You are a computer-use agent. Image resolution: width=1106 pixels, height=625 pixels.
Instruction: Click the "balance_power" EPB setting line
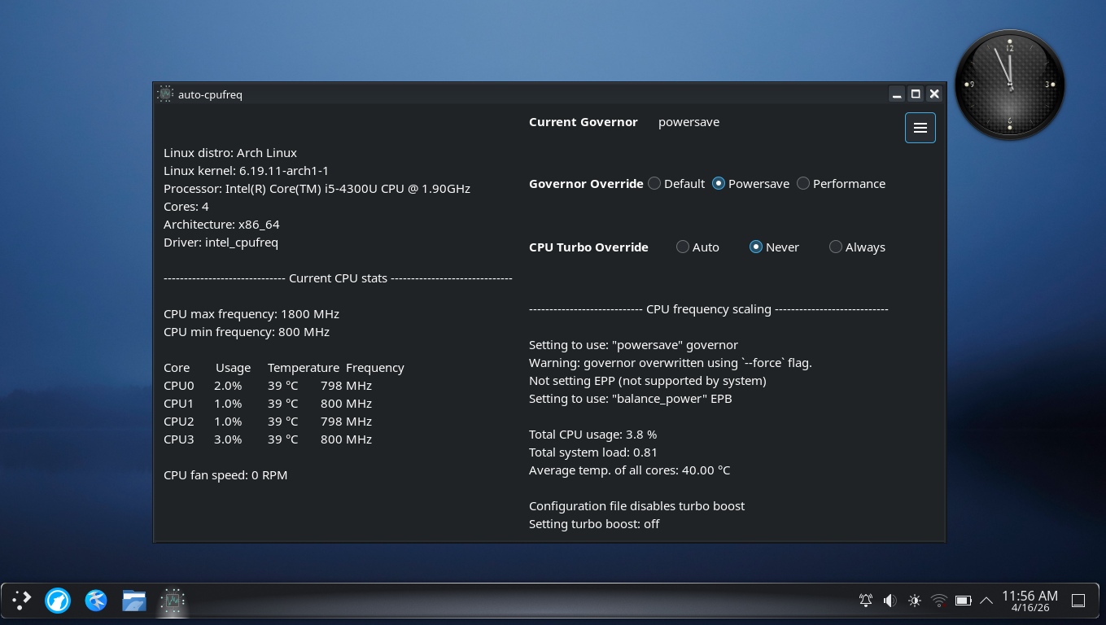631,399
